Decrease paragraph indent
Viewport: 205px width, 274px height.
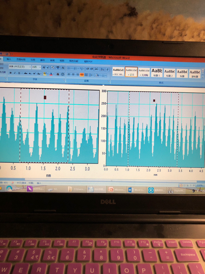coord(87,69)
